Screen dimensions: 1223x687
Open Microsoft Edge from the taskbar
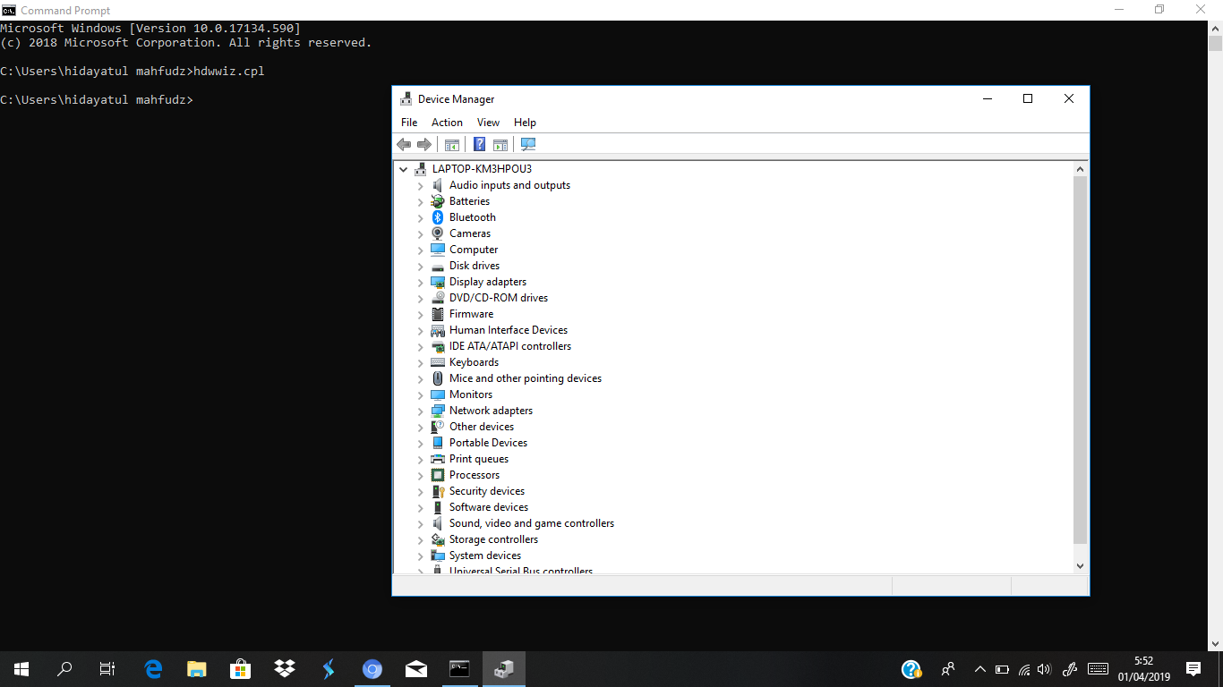point(153,668)
